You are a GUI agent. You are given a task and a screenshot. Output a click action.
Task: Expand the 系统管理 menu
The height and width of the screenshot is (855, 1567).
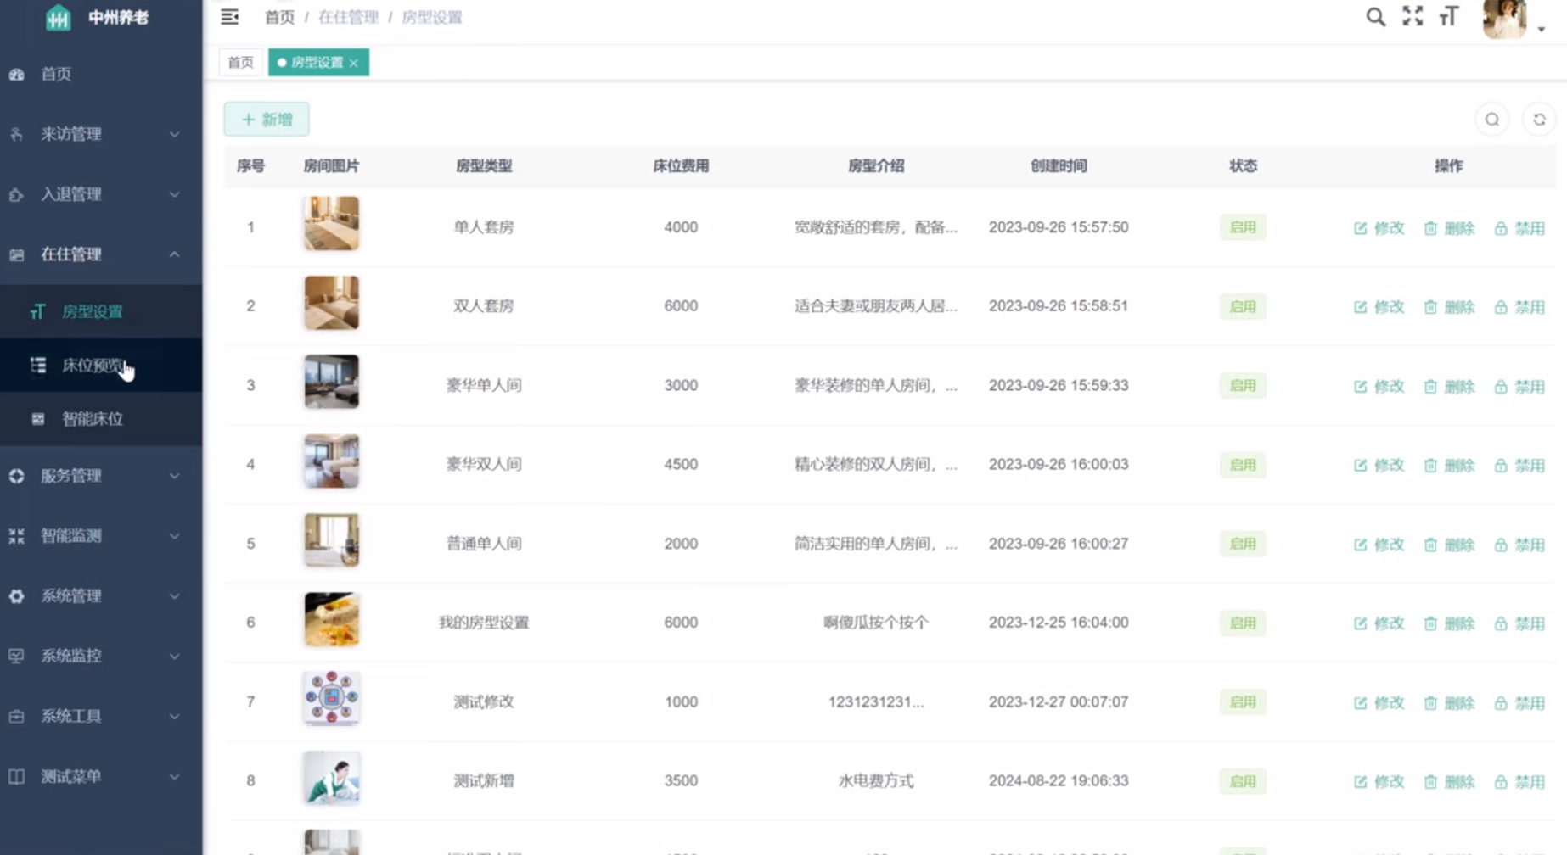100,596
